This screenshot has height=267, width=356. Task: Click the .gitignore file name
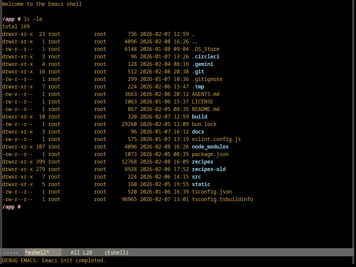coord(207,79)
